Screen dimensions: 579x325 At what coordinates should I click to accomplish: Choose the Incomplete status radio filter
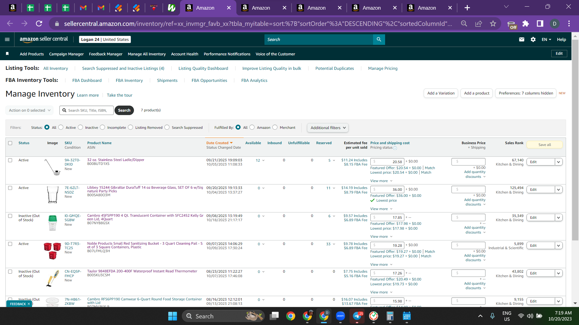coord(103,127)
